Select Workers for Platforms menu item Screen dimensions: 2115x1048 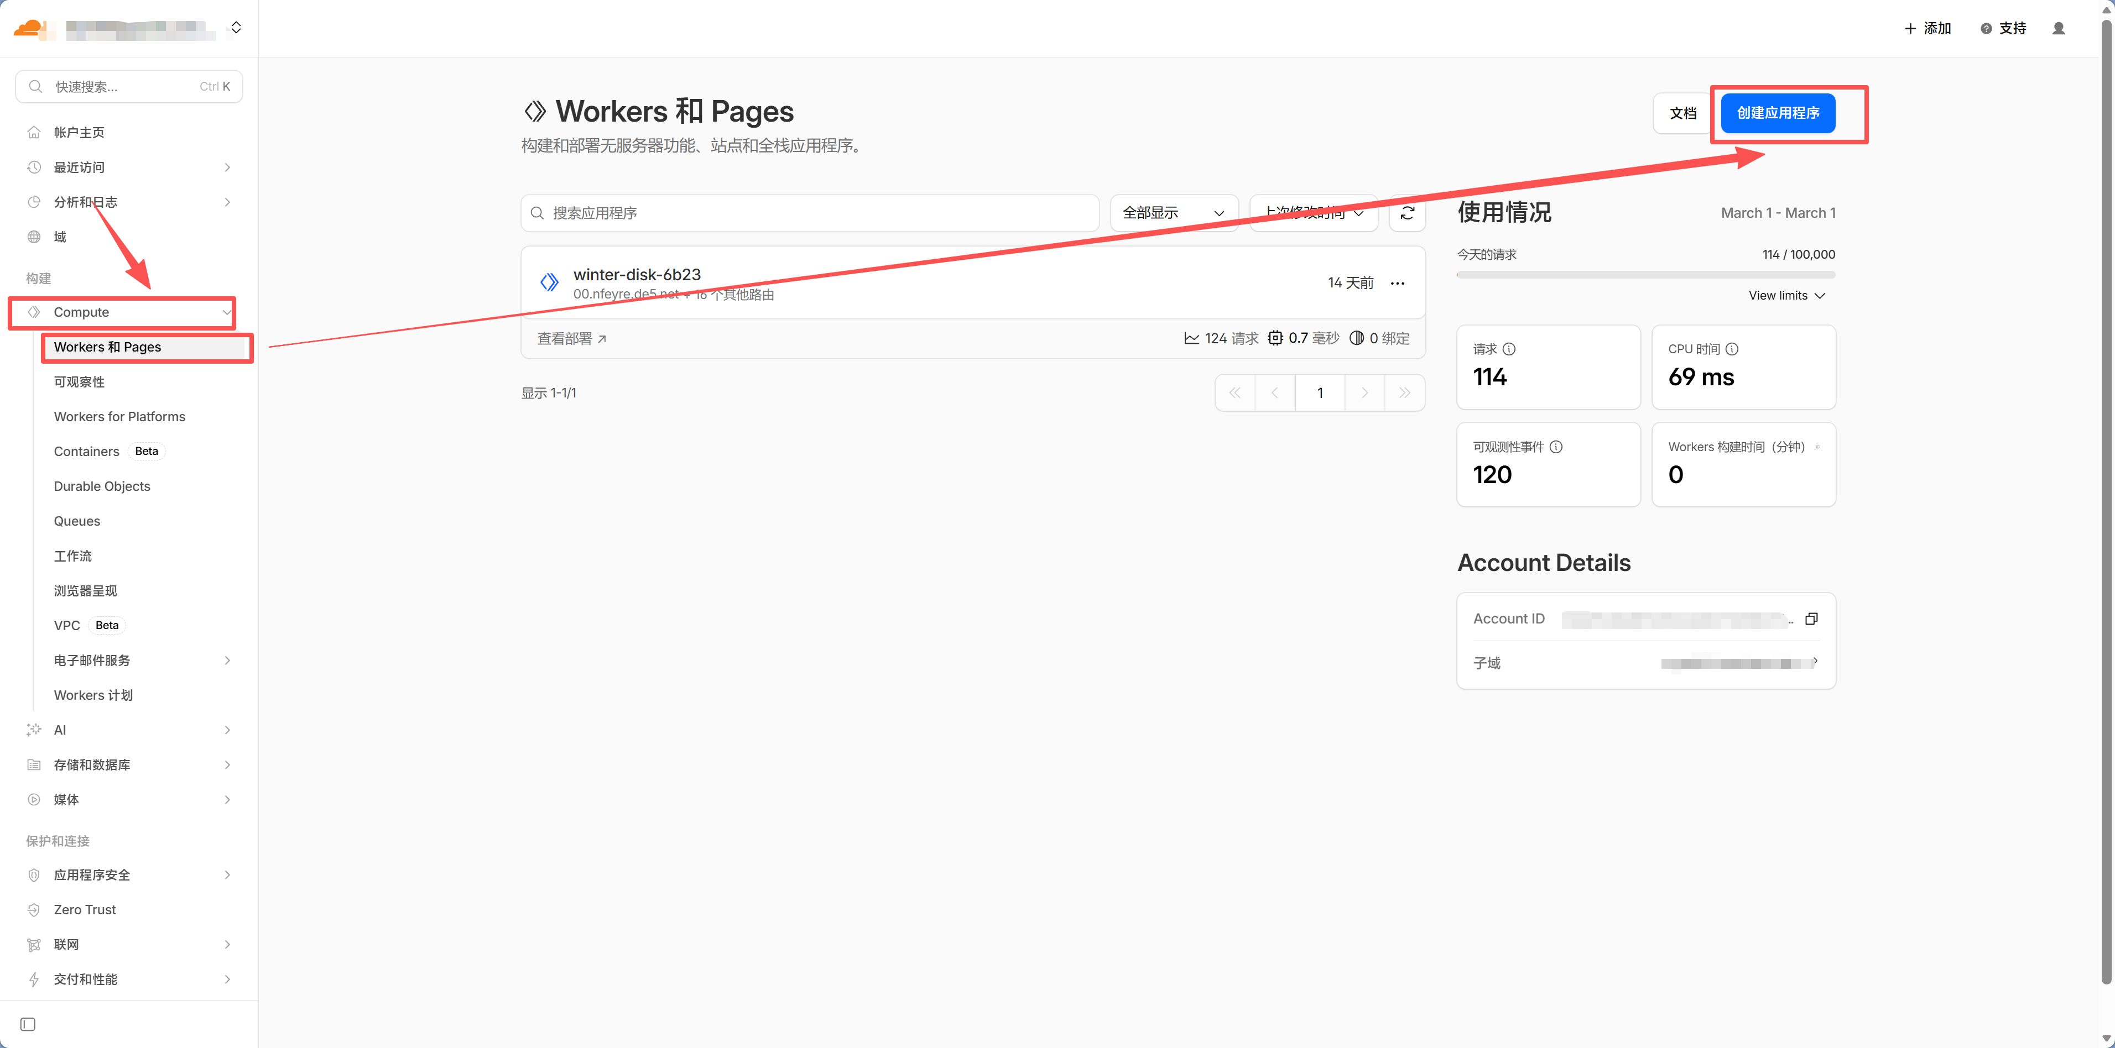[x=119, y=417]
